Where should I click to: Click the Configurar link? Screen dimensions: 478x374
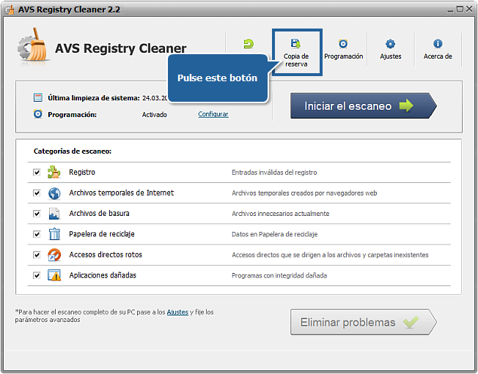click(213, 114)
